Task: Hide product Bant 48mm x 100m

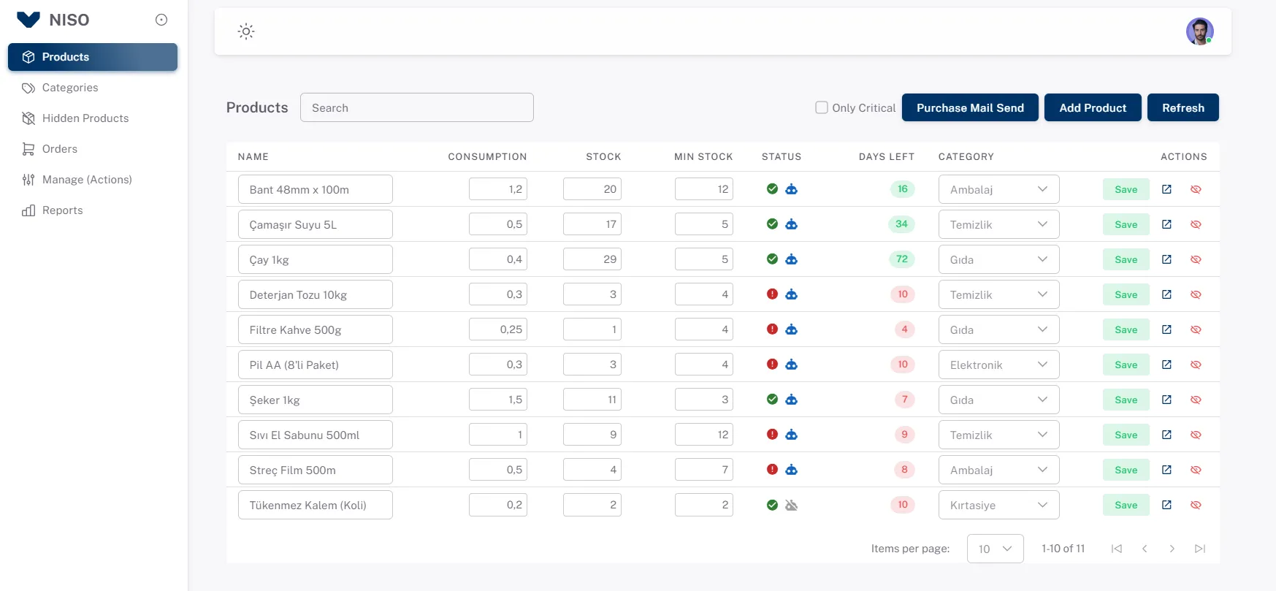Action: (1196, 189)
